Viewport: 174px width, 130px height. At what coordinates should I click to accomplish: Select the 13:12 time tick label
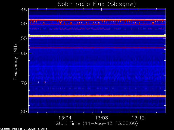pos(138,118)
